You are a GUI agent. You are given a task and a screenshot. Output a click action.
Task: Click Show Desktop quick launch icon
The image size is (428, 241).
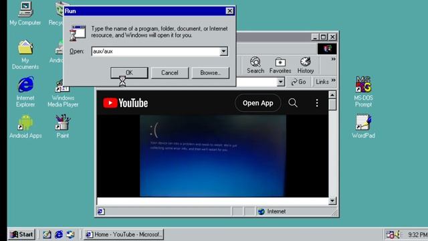[47, 234]
